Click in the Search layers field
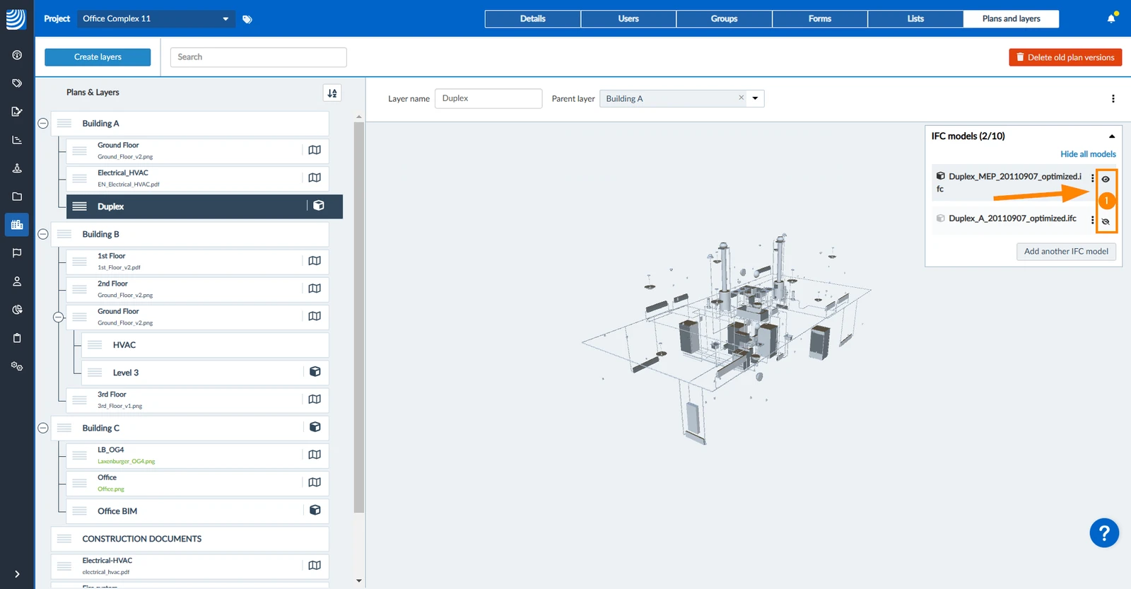Image resolution: width=1131 pixels, height=589 pixels. 259,57
